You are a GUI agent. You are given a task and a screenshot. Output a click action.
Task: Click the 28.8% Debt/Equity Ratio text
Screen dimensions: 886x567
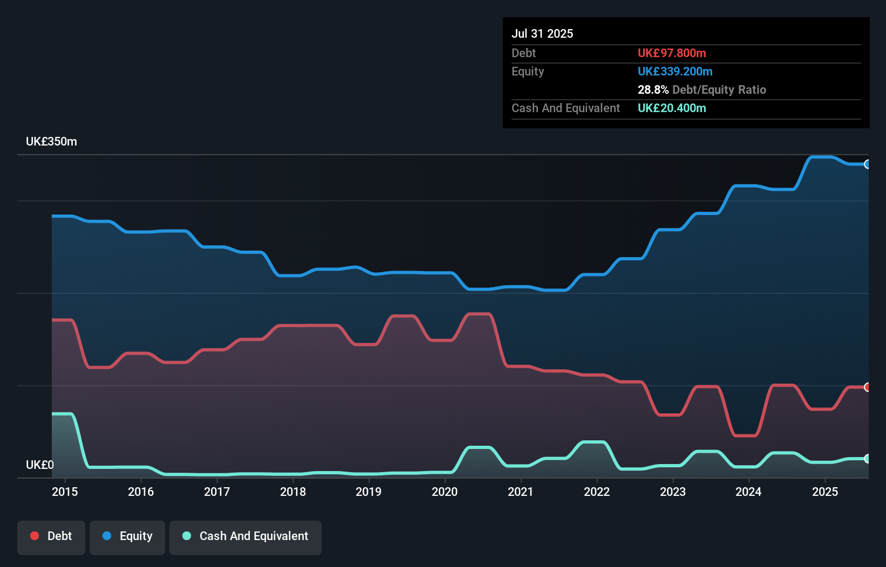point(701,89)
